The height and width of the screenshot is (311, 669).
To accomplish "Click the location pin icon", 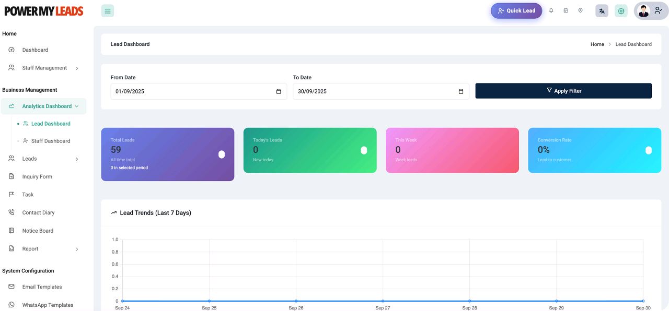I will (580, 10).
